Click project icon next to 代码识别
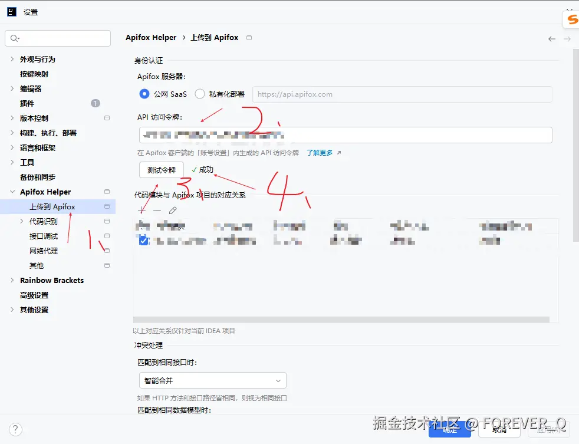Image resolution: width=579 pixels, height=444 pixels. click(x=107, y=221)
